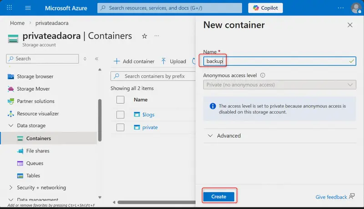364x209 pixels.
Task: Open the Azure apps grid icon
Action: point(9,8)
